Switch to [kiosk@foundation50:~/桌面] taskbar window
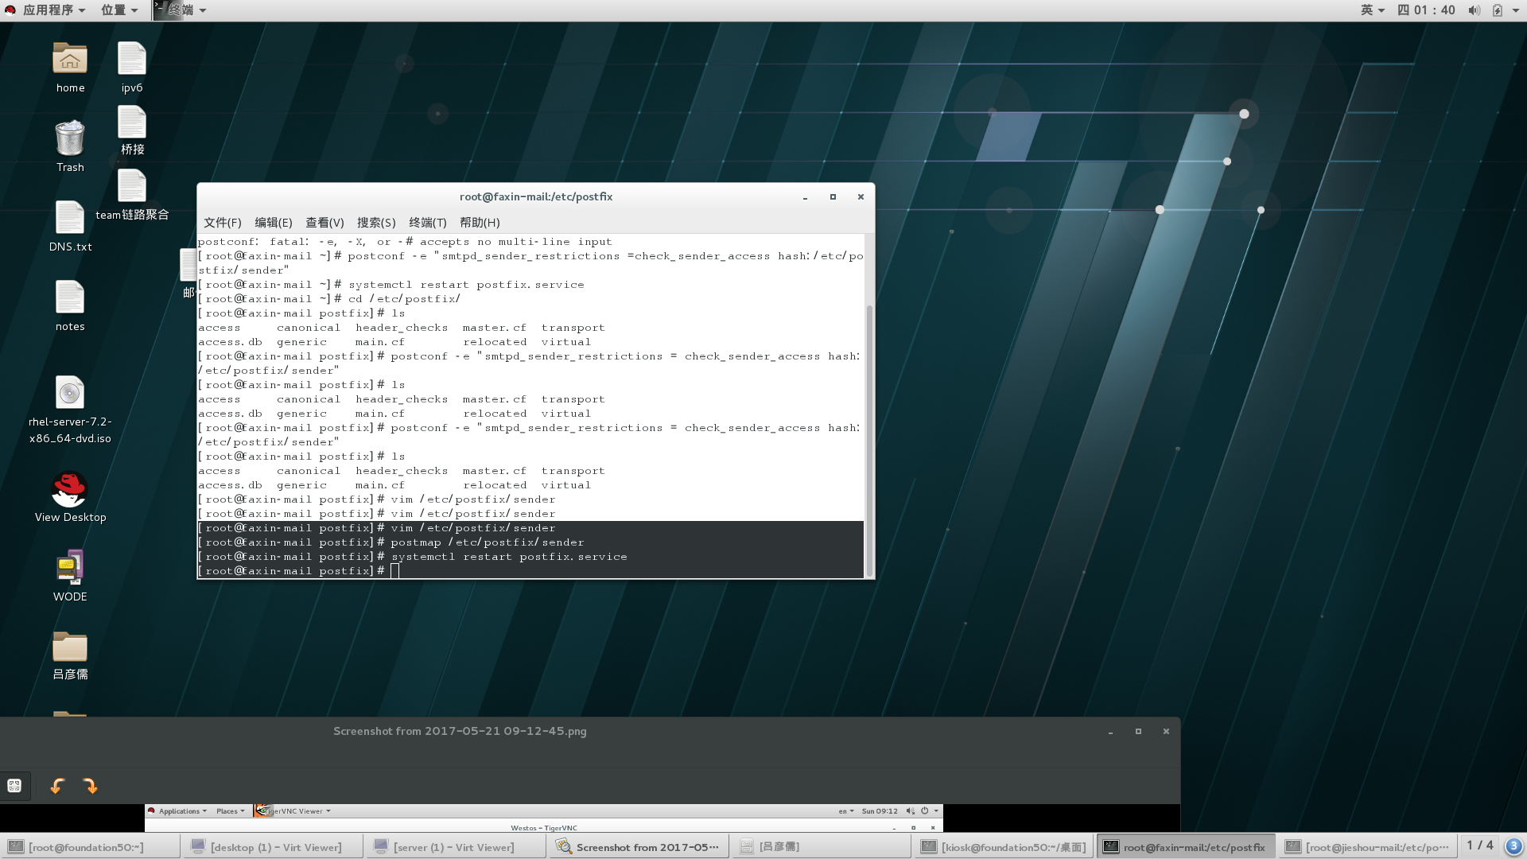Image resolution: width=1527 pixels, height=859 pixels. [1003, 847]
